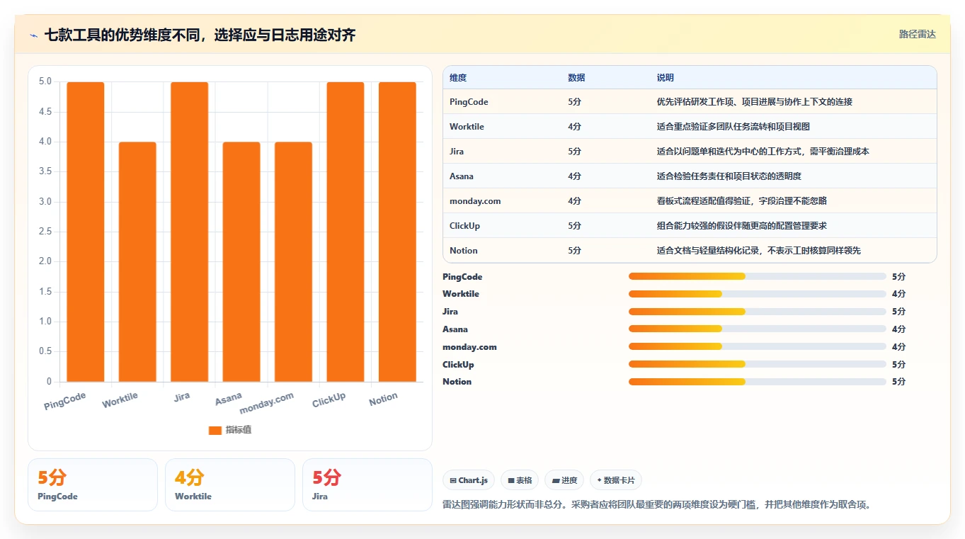Click the Notion label in the progress list

(x=457, y=382)
